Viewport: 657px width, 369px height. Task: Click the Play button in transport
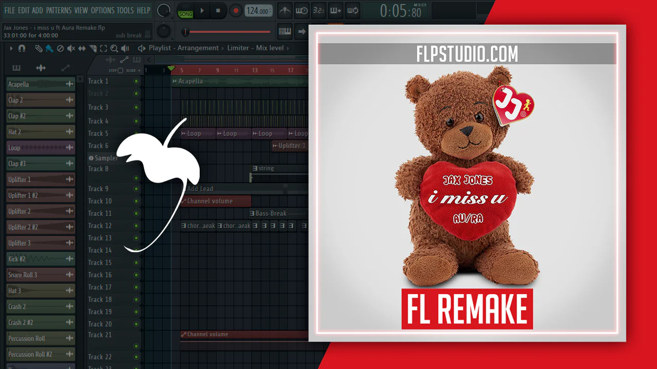(x=202, y=10)
